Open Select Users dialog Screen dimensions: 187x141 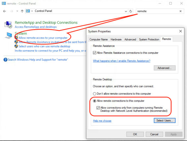click(x=165, y=121)
